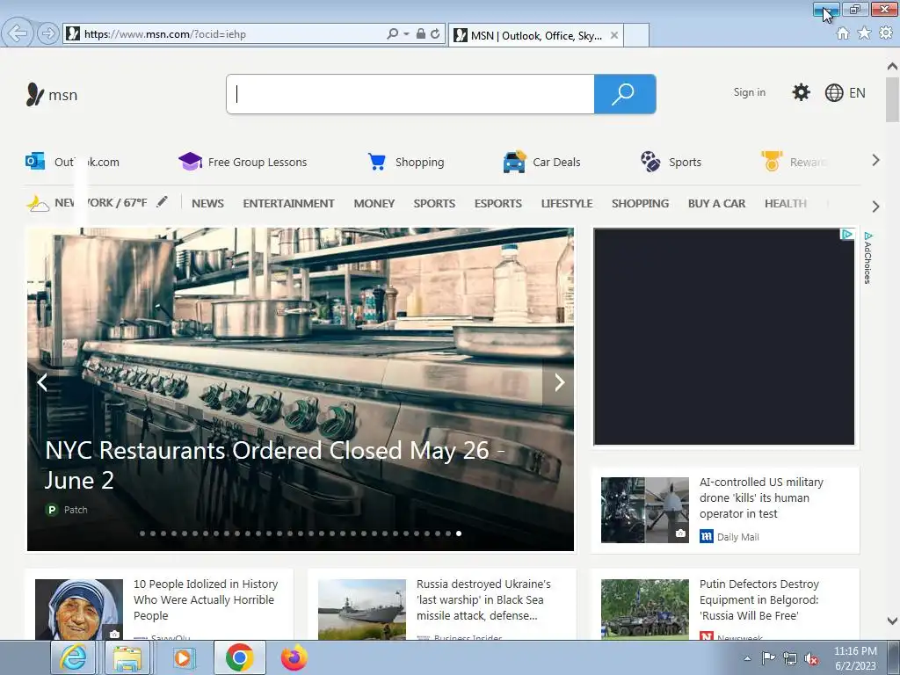Expand more shortcuts with right chevron

(x=875, y=161)
